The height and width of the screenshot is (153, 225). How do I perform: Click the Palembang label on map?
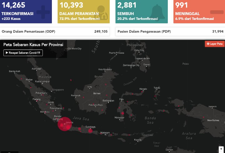point(56,108)
